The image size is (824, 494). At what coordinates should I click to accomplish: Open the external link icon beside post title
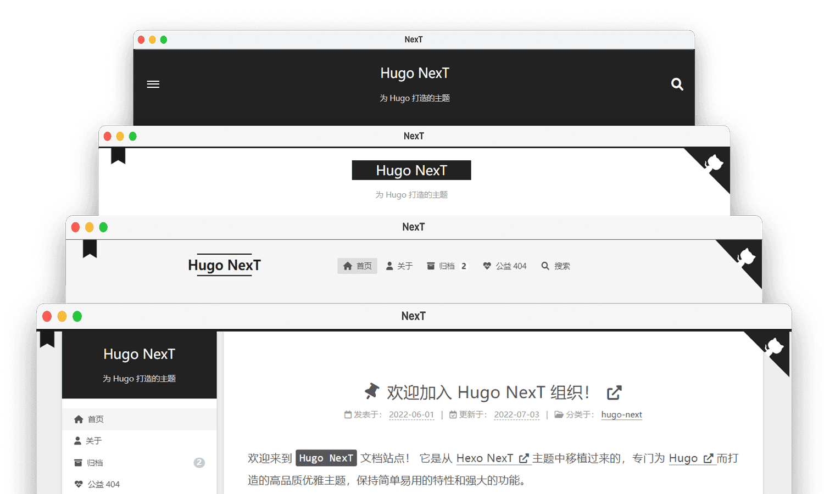point(614,392)
